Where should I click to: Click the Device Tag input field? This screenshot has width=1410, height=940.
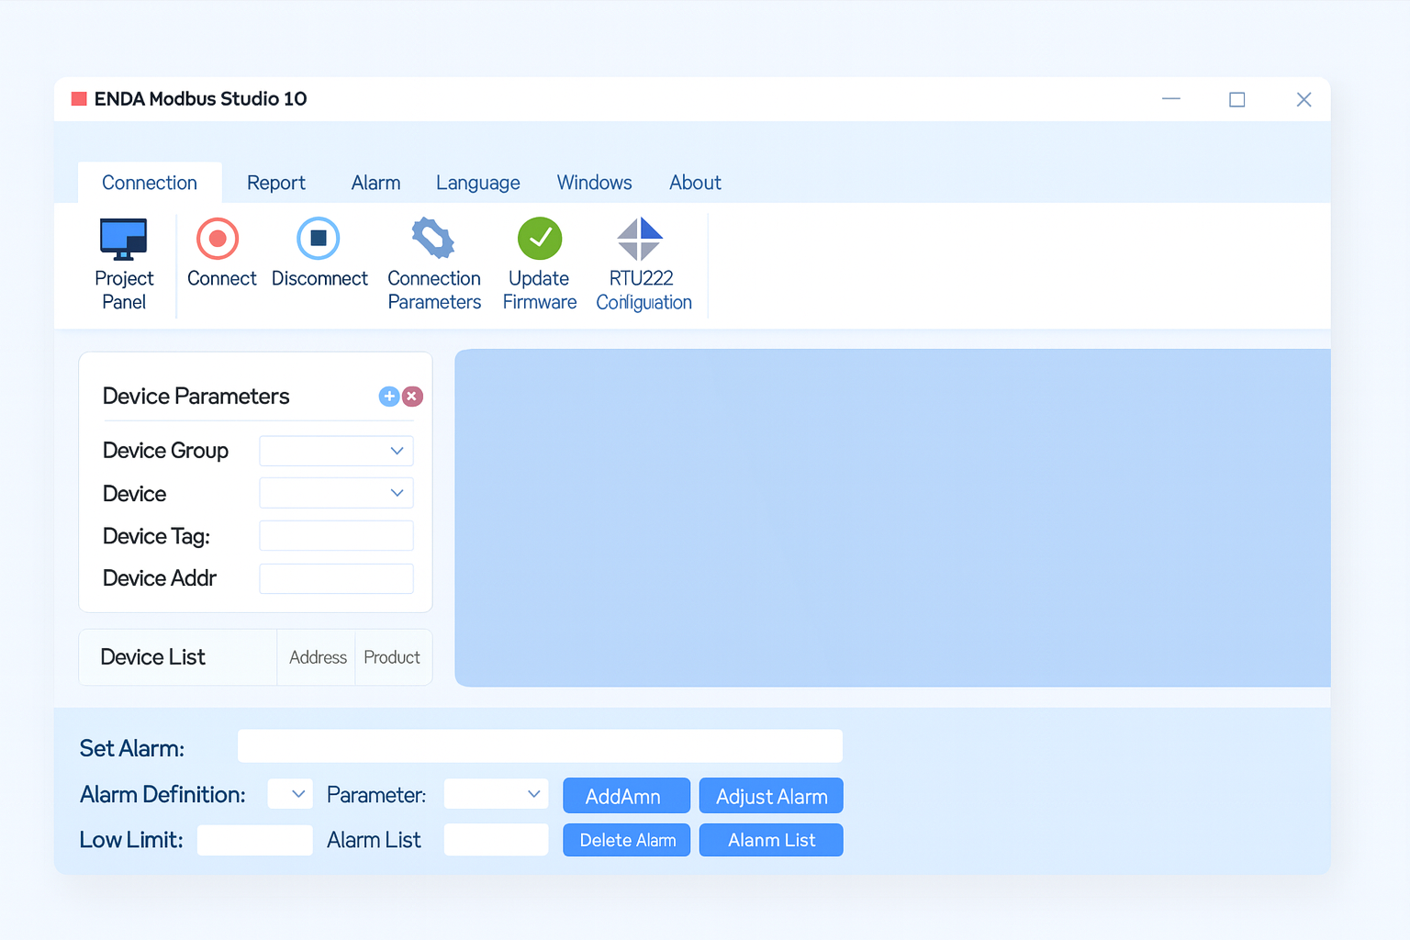[337, 536]
